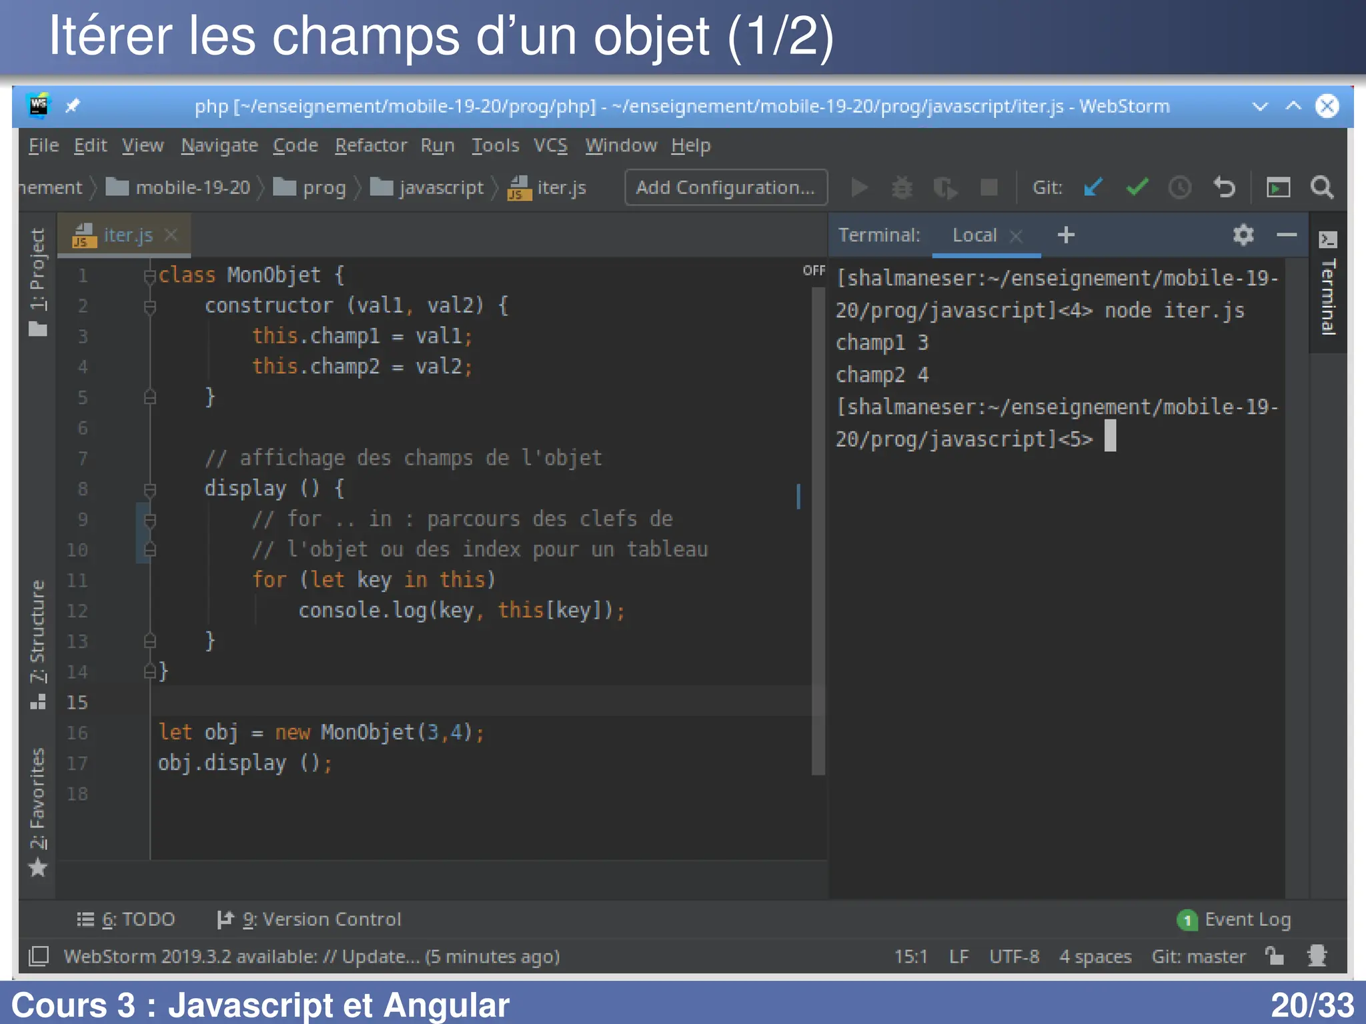Image resolution: width=1366 pixels, height=1024 pixels.
Task: Open Git history clock icon
Action: coord(1179,188)
